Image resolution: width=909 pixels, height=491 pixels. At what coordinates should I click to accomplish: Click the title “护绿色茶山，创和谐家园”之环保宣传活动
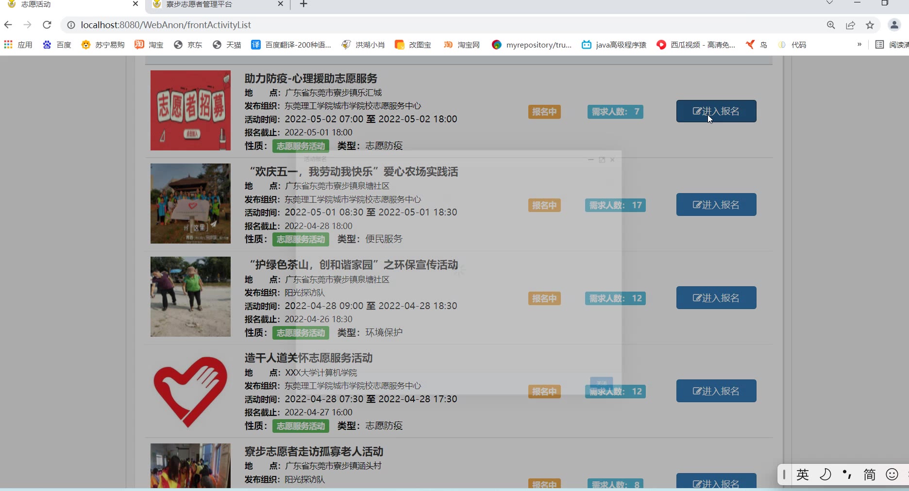(x=353, y=265)
